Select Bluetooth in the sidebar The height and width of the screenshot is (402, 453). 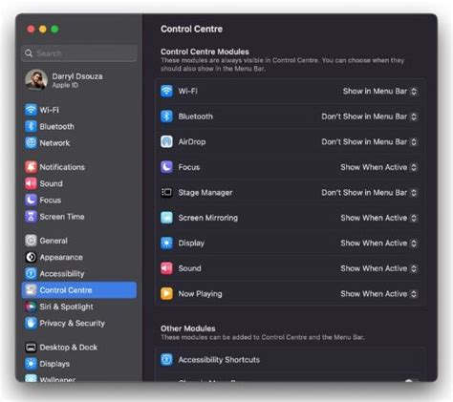pos(79,126)
